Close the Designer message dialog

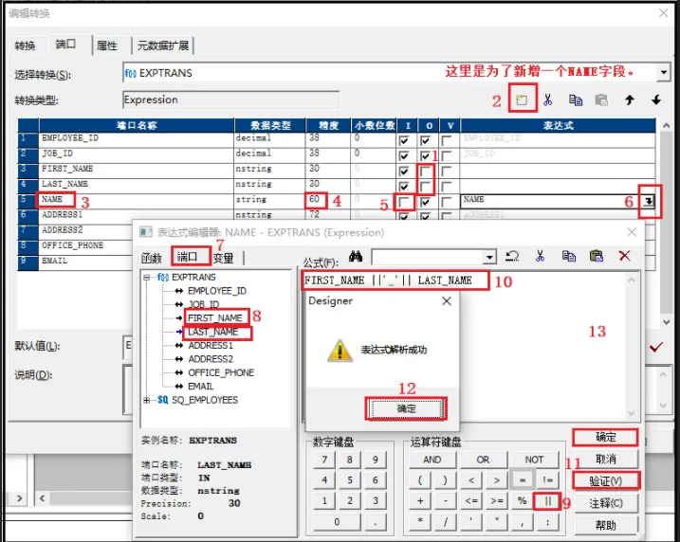coord(447,300)
